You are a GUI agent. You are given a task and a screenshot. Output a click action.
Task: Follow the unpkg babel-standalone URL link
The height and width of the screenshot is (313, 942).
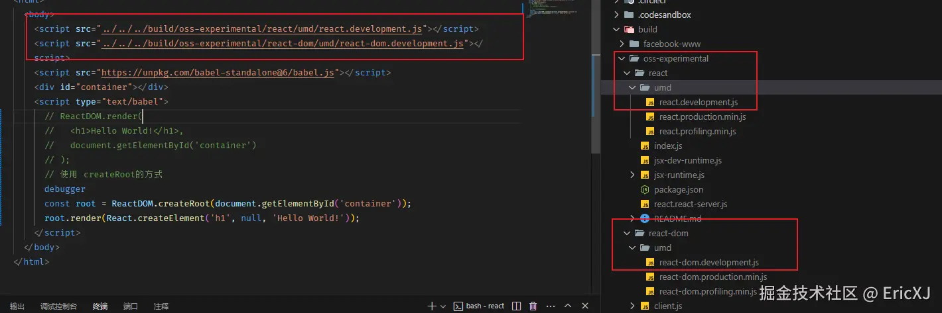[217, 73]
